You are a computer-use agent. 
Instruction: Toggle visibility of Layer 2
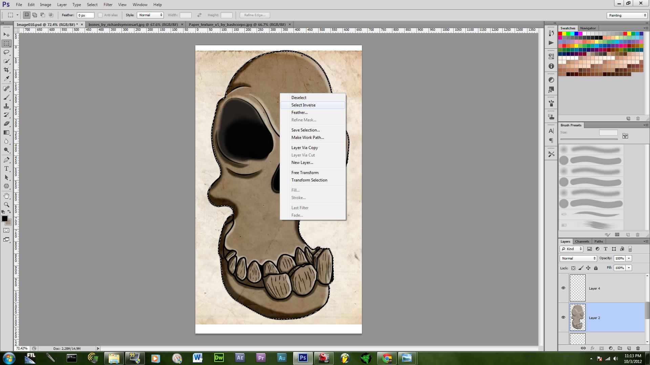(x=563, y=317)
